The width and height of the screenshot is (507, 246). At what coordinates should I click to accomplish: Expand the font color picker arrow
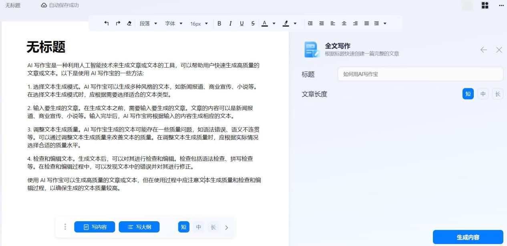[274, 24]
